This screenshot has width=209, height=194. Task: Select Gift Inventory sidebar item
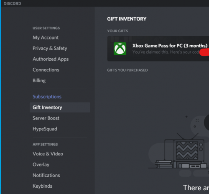coord(60,107)
